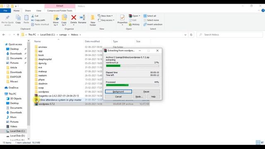Sort by the Name column header

tap(38, 41)
